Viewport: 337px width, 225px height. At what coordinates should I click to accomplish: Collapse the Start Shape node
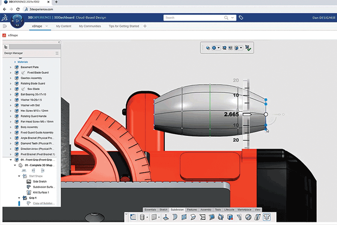click(19, 176)
